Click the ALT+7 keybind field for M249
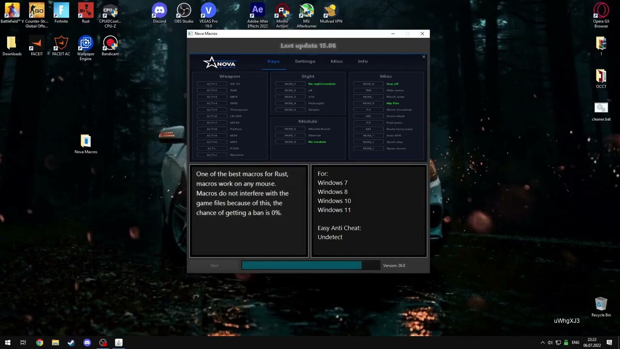The width and height of the screenshot is (620, 349). pos(212,123)
